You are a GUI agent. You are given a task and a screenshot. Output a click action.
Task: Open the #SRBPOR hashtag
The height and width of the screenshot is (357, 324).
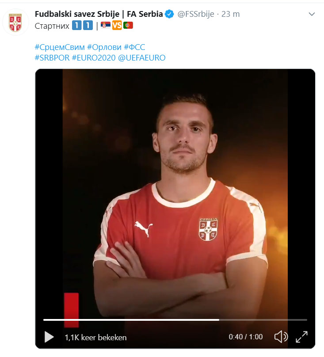click(52, 58)
